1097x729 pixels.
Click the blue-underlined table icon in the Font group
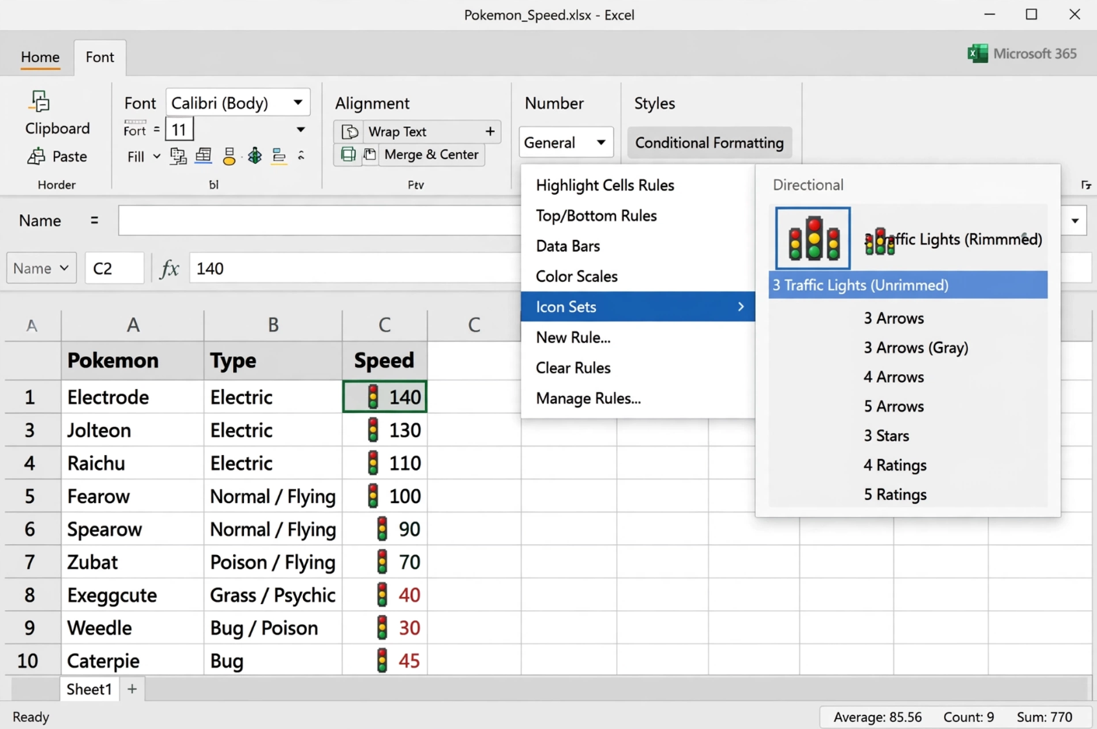(x=204, y=155)
